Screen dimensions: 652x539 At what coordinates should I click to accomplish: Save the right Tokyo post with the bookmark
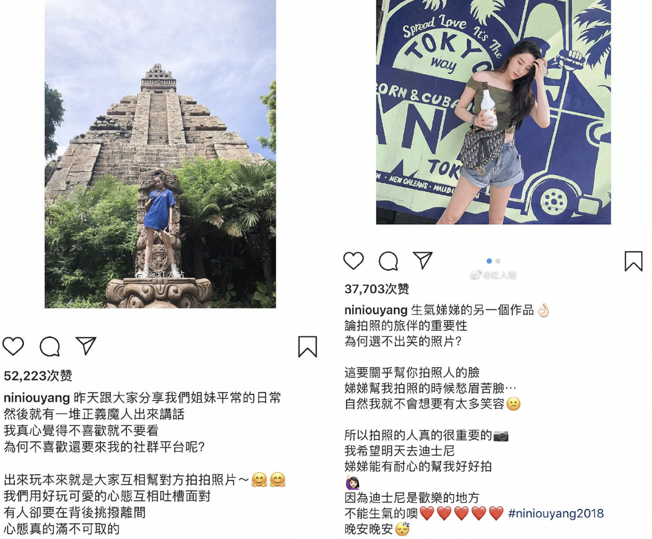click(x=633, y=261)
